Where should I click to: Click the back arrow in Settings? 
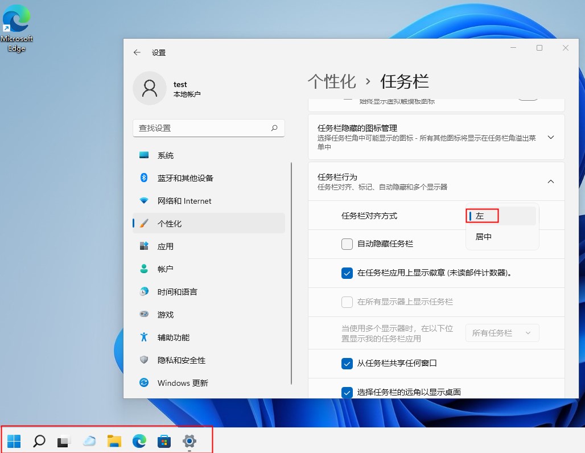(137, 52)
